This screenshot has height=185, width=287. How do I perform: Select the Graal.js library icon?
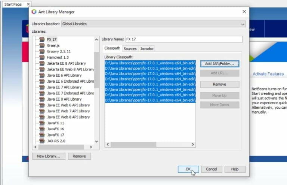tap(42, 45)
